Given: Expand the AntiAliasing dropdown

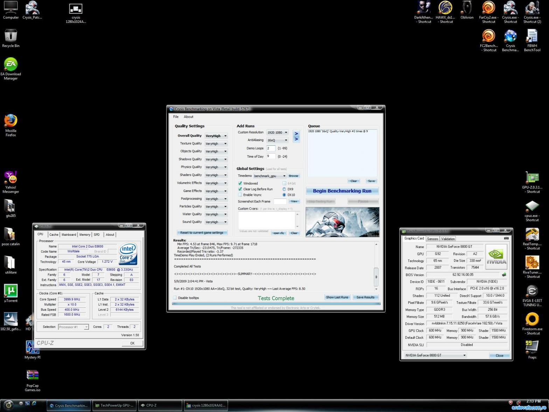Looking at the screenshot, I should pyautogui.click(x=277, y=140).
